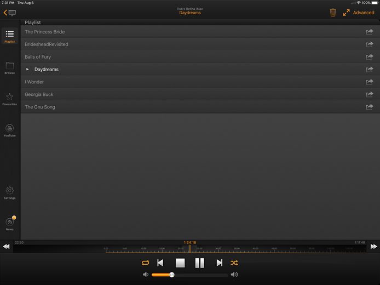Share BridesheadRevisited using its arrow icon

[x=370, y=44]
